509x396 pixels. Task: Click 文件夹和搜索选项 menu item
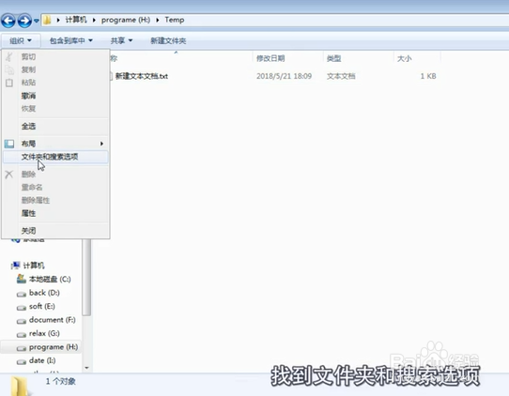click(x=55, y=157)
